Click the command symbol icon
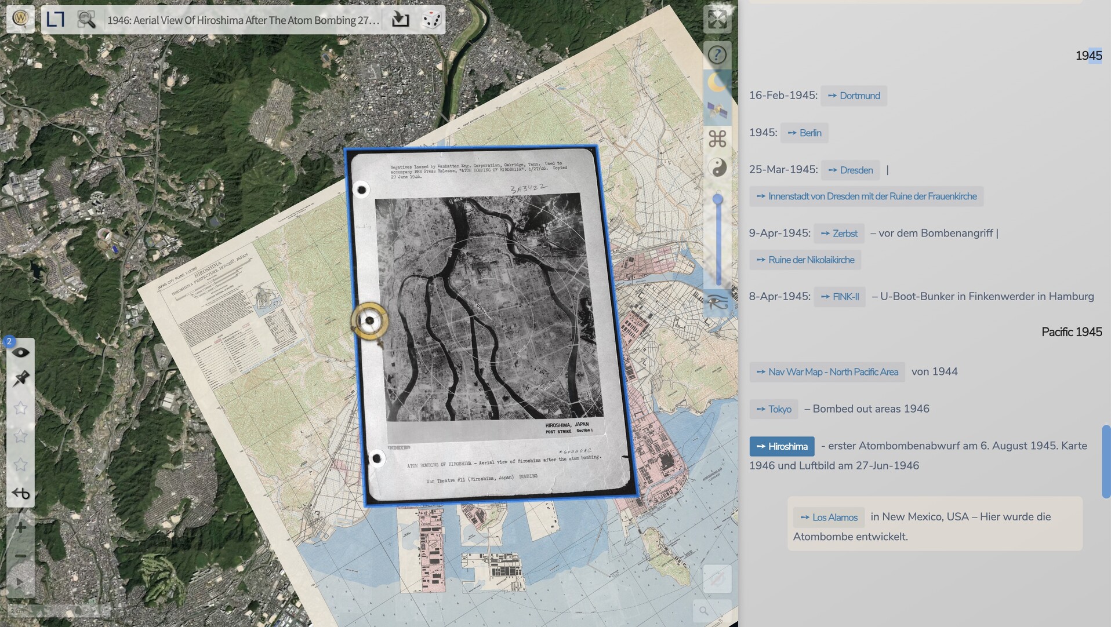 717,138
